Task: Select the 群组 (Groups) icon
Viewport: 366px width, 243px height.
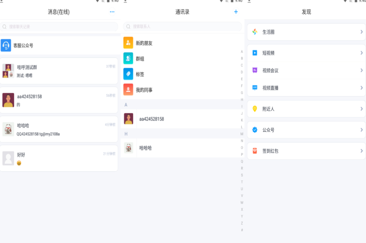Action: 128,59
